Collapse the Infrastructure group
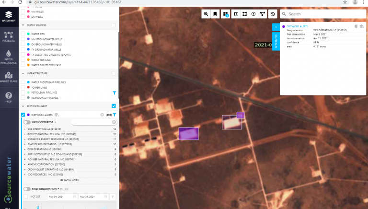The image size is (368, 209). [x=23, y=73]
